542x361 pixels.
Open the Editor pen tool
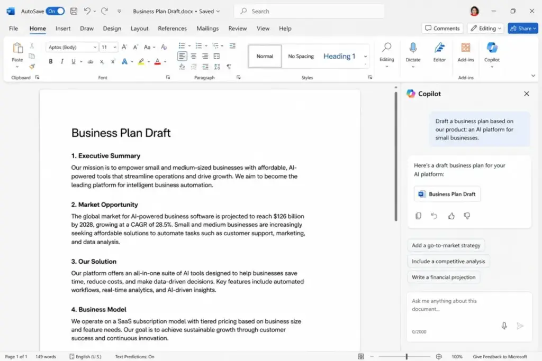point(439,52)
